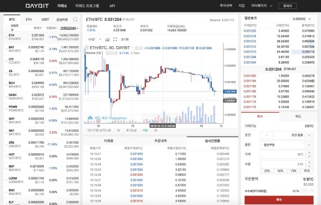Click the DAYBIT logo

pyautogui.click(x=37, y=6)
